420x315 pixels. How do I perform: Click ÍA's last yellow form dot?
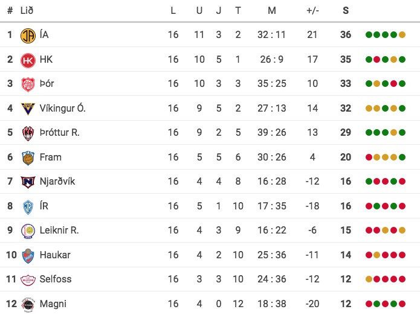tap(402, 34)
